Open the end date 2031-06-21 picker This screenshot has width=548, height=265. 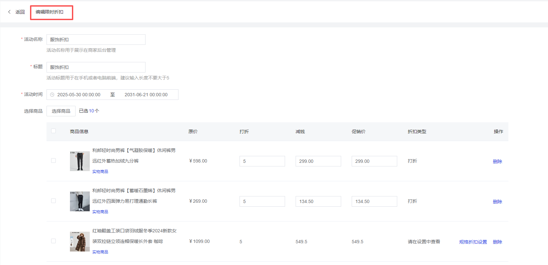(146, 95)
